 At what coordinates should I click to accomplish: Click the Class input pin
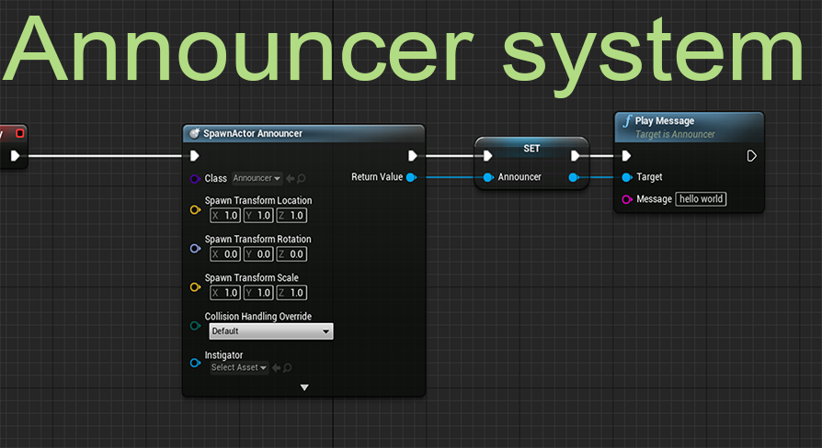pyautogui.click(x=195, y=178)
